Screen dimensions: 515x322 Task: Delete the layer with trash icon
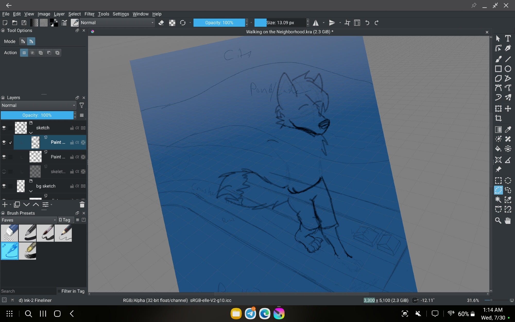[x=82, y=205]
